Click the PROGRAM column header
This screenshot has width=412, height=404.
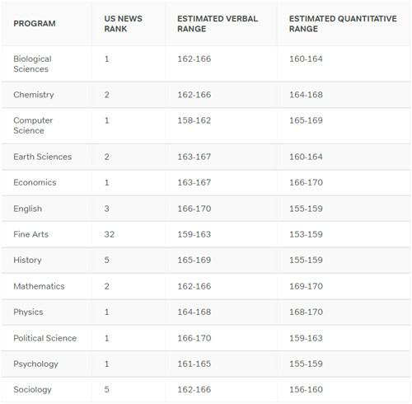pyautogui.click(x=35, y=24)
